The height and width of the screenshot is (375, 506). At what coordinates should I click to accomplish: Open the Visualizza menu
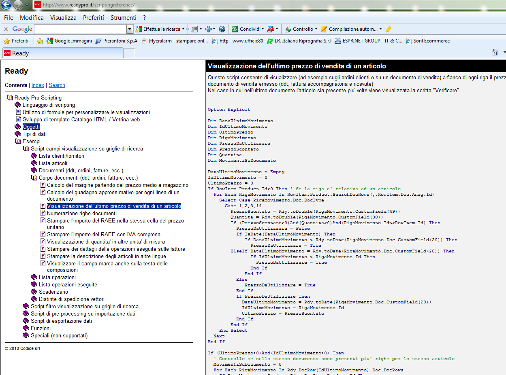[63, 18]
